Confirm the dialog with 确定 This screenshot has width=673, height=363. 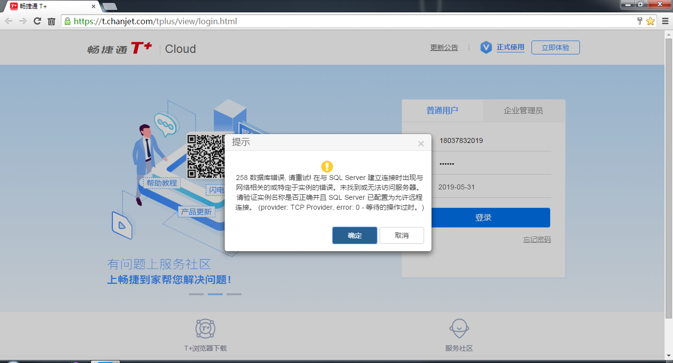pos(355,235)
